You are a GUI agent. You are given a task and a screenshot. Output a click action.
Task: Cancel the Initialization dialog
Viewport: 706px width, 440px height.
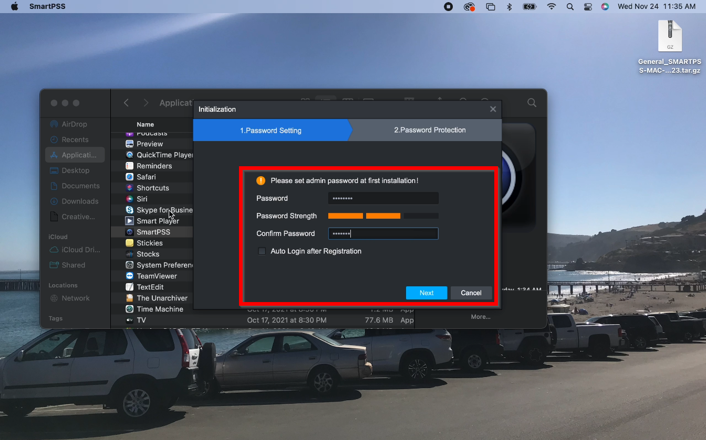471,293
